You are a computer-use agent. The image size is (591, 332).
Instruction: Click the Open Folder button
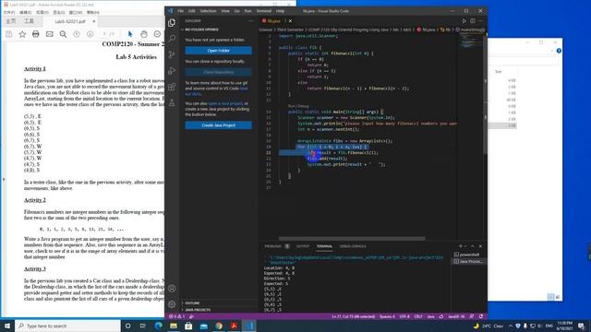218,51
